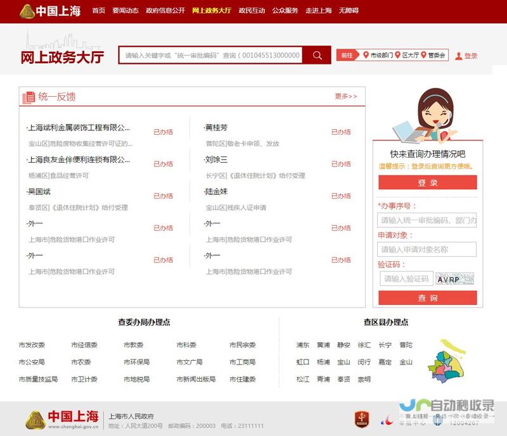The height and width of the screenshot is (436, 507).
Task: Open the 无障碍 menu item
Action: pos(349,11)
